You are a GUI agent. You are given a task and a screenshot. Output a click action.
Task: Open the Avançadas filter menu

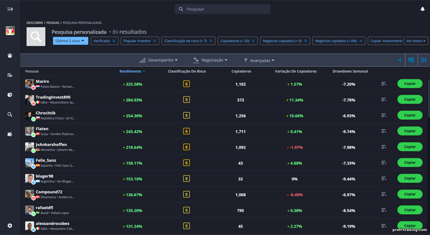[x=259, y=60]
